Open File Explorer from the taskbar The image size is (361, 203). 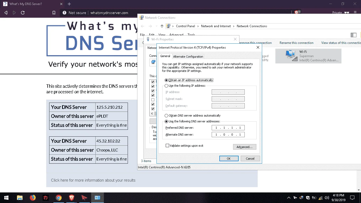[20, 198]
